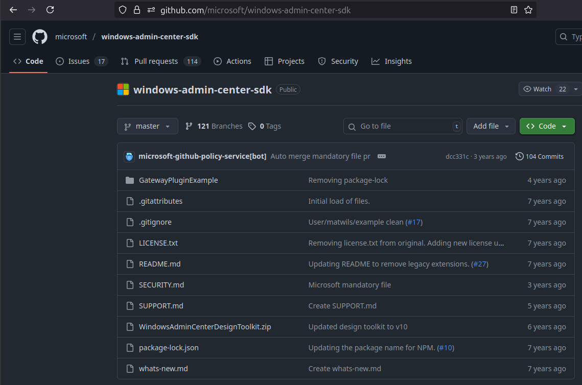Click the microsoft owner link
Viewport: 582px width, 385px height.
(x=71, y=37)
